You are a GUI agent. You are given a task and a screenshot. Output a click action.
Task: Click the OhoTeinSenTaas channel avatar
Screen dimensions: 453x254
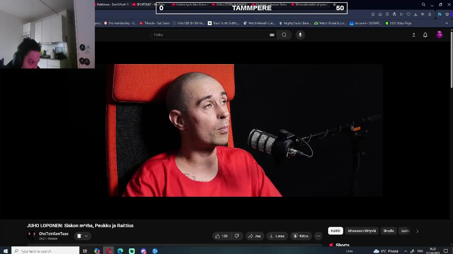coord(31,235)
